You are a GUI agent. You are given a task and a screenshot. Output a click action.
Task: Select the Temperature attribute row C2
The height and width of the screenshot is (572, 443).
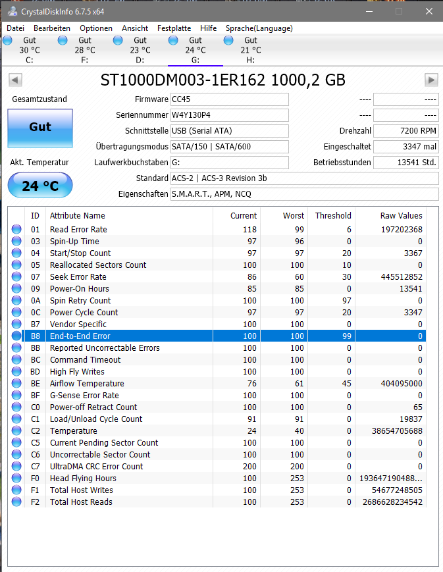point(217,431)
